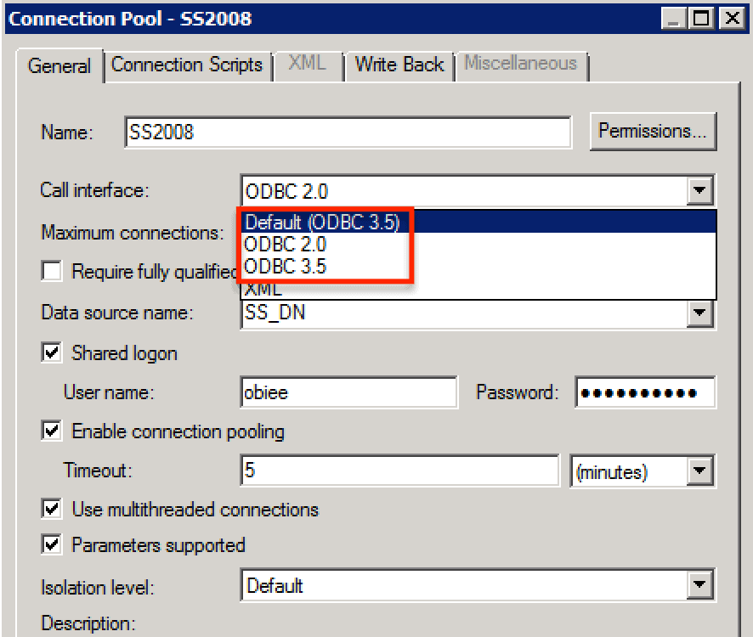
Task: Edit the Name field containing SS2008
Action: click(x=348, y=132)
